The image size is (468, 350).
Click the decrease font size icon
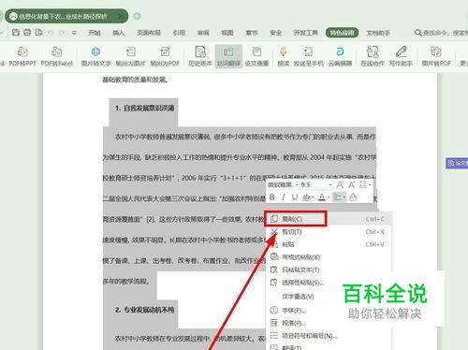pyautogui.click(x=352, y=184)
